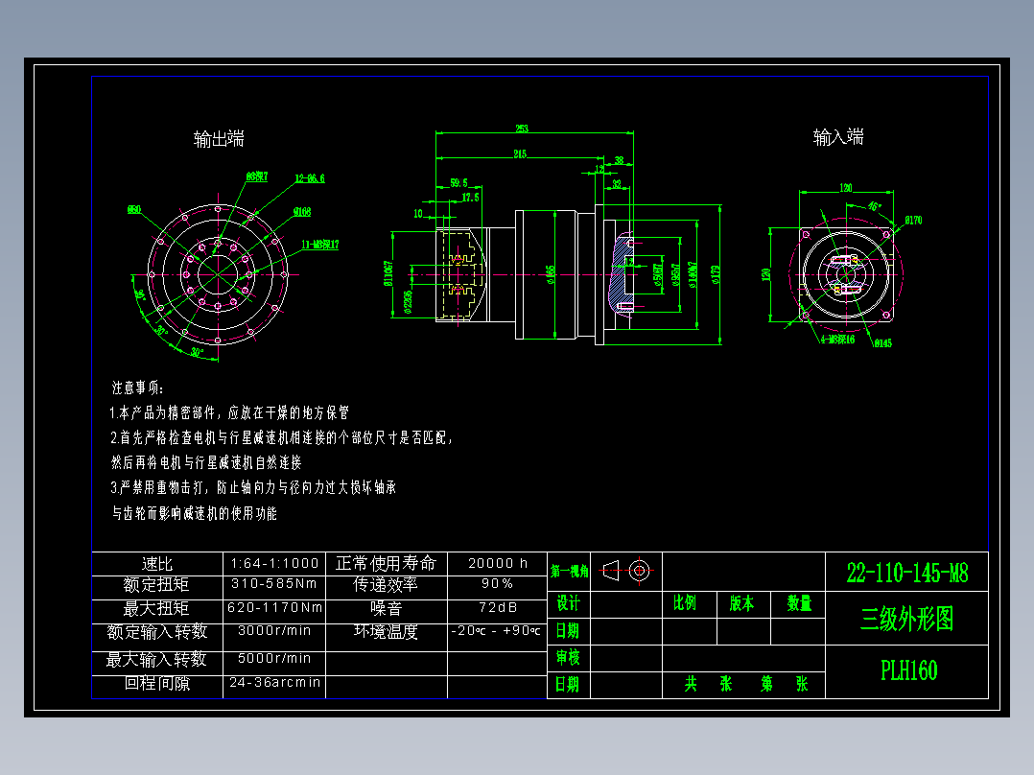Click the 24-36arcmin backlash value
Image resolution: width=1034 pixels, height=775 pixels.
point(274,682)
